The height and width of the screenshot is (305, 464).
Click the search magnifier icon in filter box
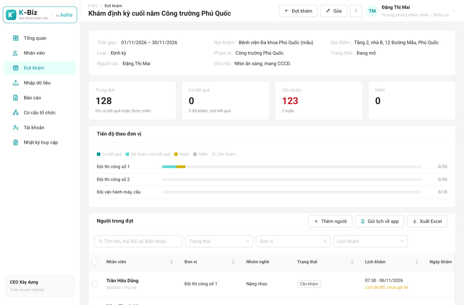coord(101,241)
